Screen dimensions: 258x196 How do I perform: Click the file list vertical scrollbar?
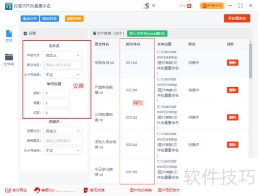[251, 61]
